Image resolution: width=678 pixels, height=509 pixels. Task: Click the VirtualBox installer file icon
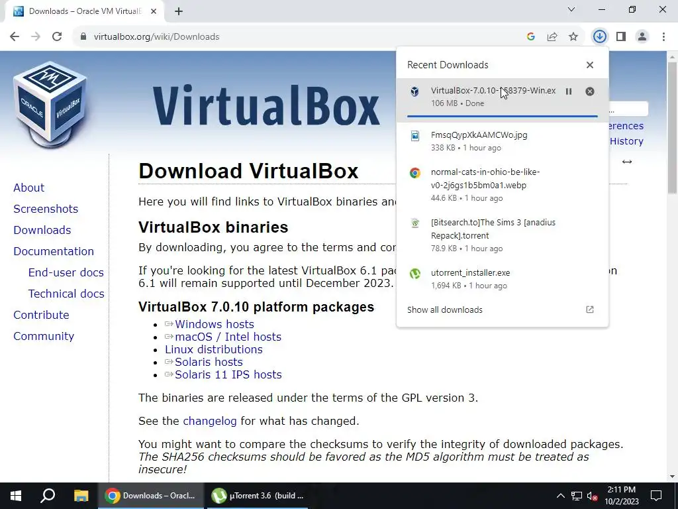[x=414, y=91]
